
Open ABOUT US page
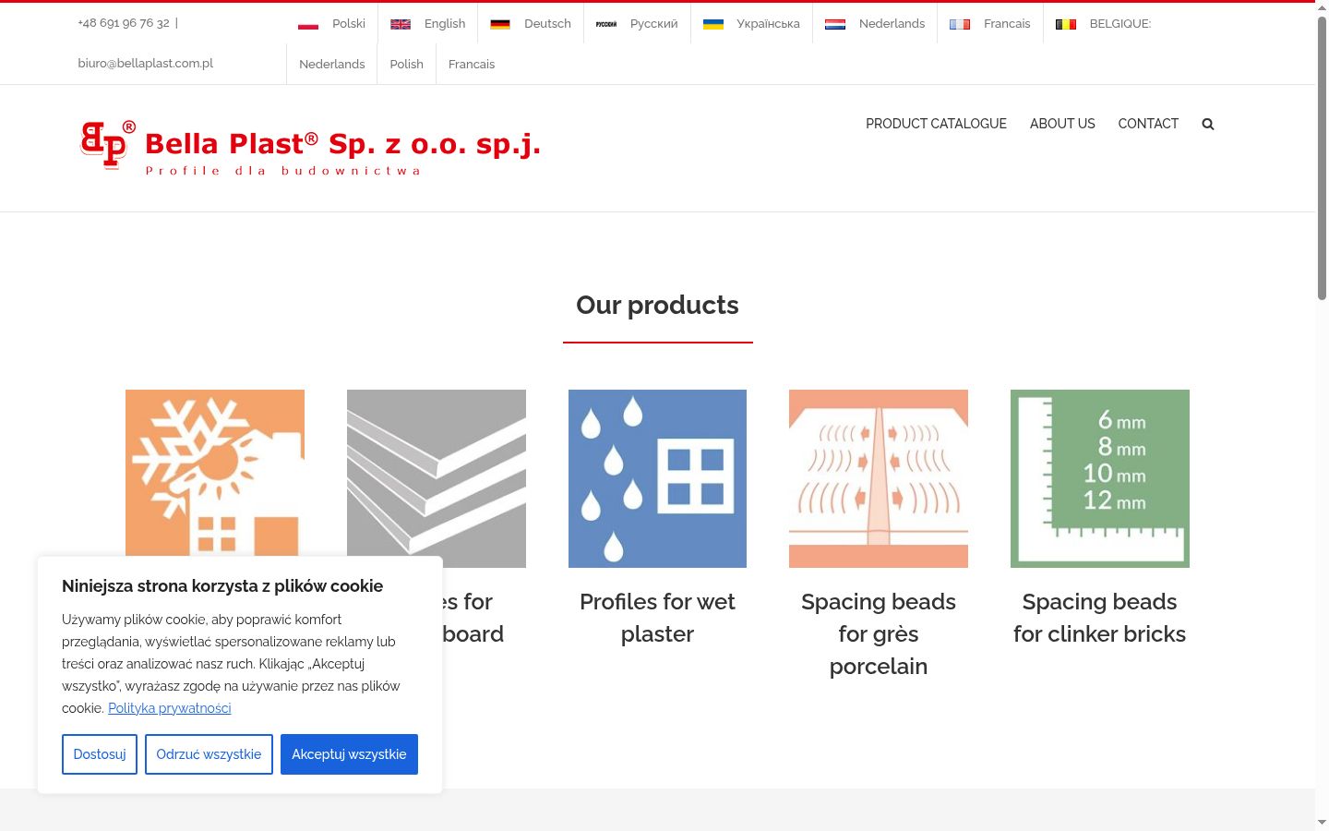click(1062, 124)
